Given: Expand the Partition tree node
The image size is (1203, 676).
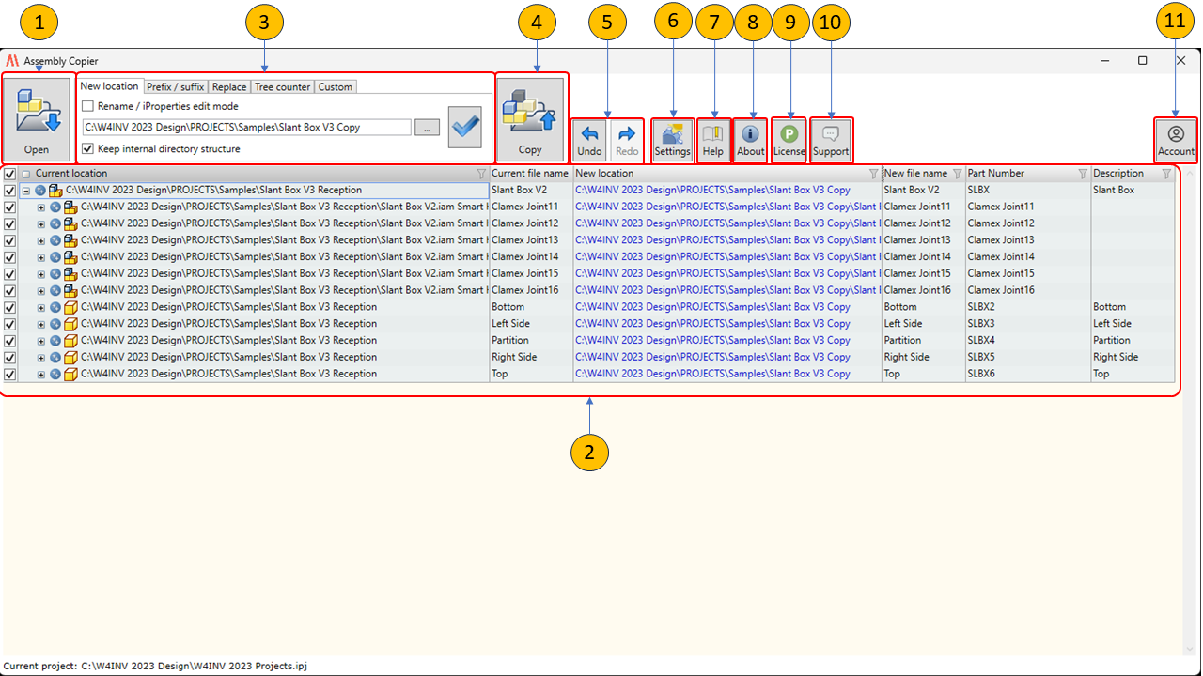Looking at the screenshot, I should (x=41, y=341).
